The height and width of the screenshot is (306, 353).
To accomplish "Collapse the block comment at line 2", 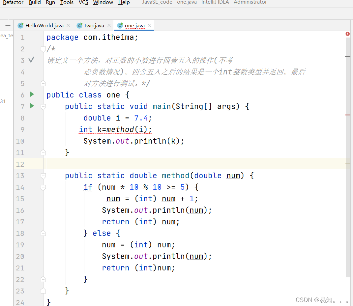I will point(43,49).
